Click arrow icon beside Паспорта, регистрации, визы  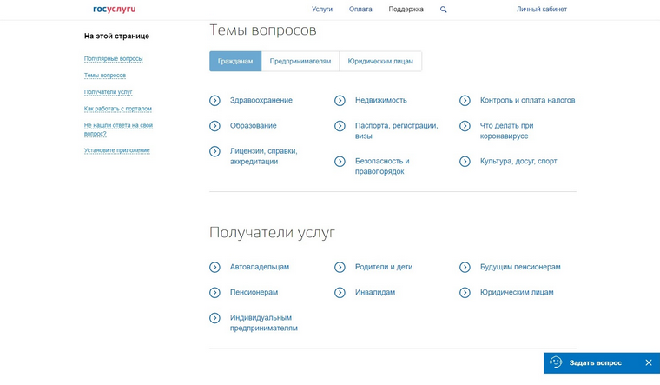340,125
